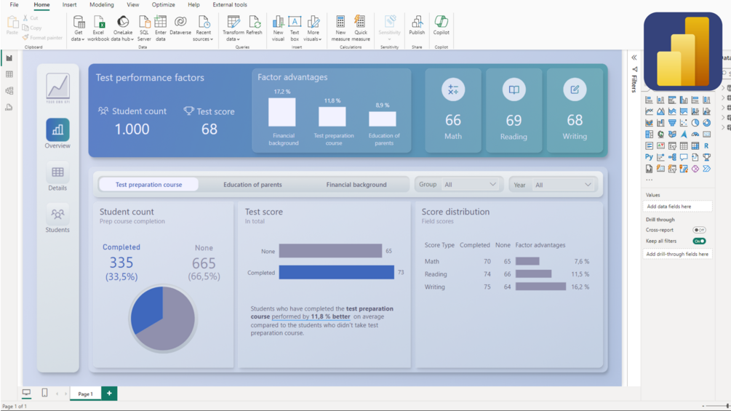This screenshot has height=411, width=731.
Task: Go to the Overview dashboard page
Action: 57,134
